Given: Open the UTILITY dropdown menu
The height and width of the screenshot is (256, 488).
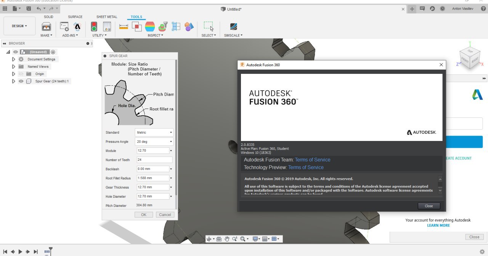Looking at the screenshot, I should pyautogui.click(x=100, y=35).
